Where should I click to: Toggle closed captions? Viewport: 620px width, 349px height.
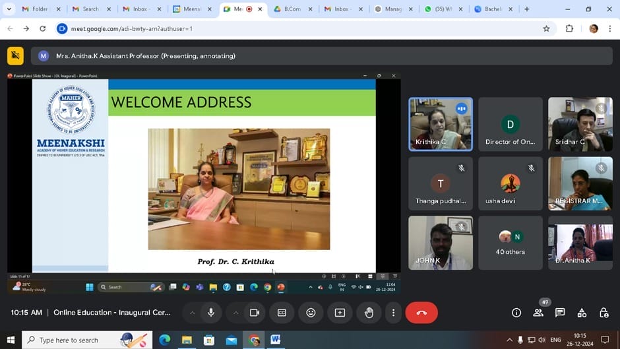282,313
